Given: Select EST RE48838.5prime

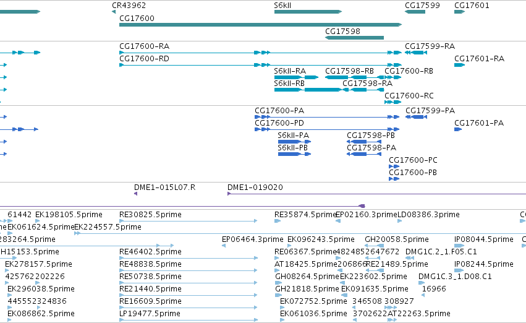Looking at the screenshot, I should [x=150, y=264].
